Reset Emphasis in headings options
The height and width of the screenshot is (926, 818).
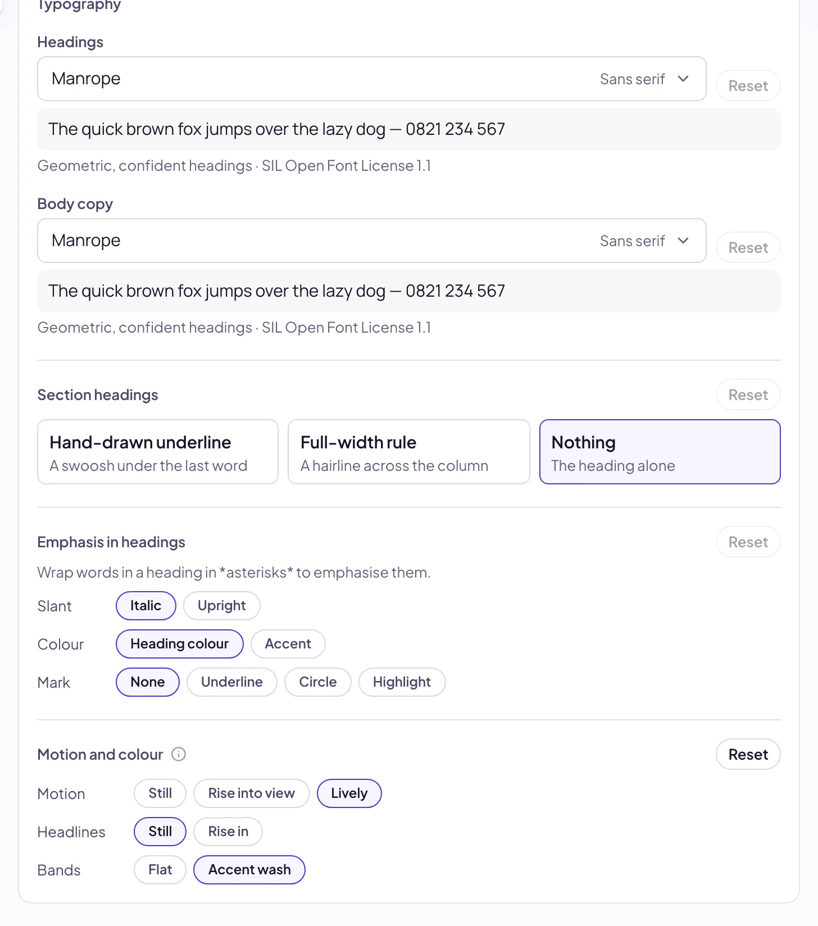(748, 542)
